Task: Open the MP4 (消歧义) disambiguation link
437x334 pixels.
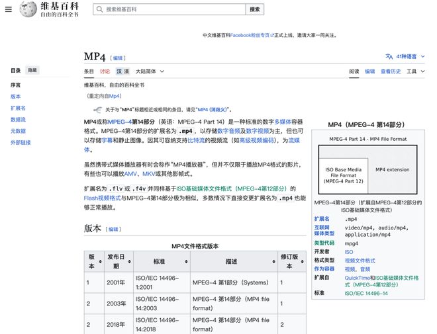Action: tap(213, 109)
